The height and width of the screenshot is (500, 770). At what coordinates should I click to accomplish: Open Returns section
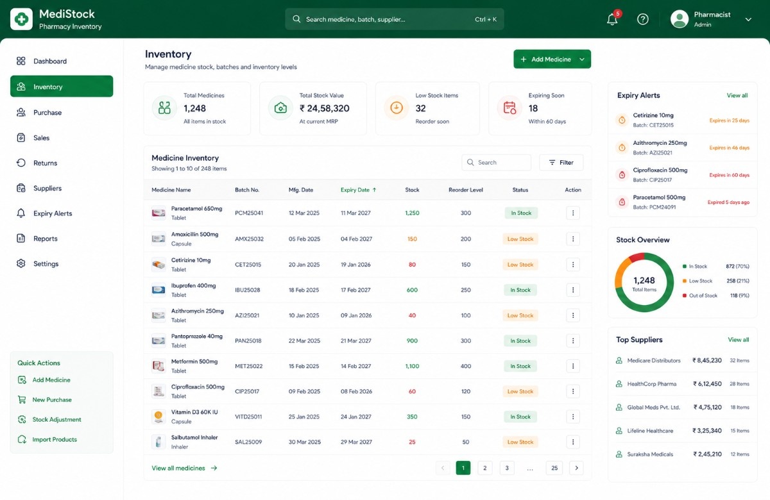tap(62, 163)
